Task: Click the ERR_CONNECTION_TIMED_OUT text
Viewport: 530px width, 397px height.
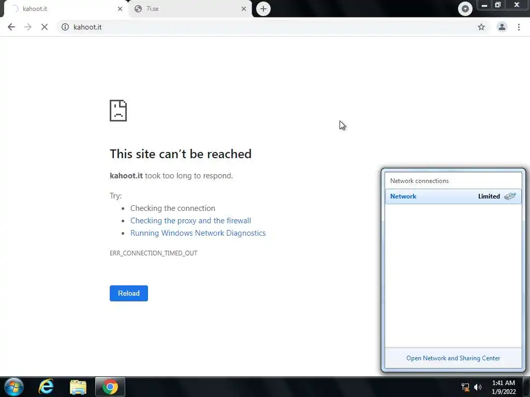Action: point(153,253)
